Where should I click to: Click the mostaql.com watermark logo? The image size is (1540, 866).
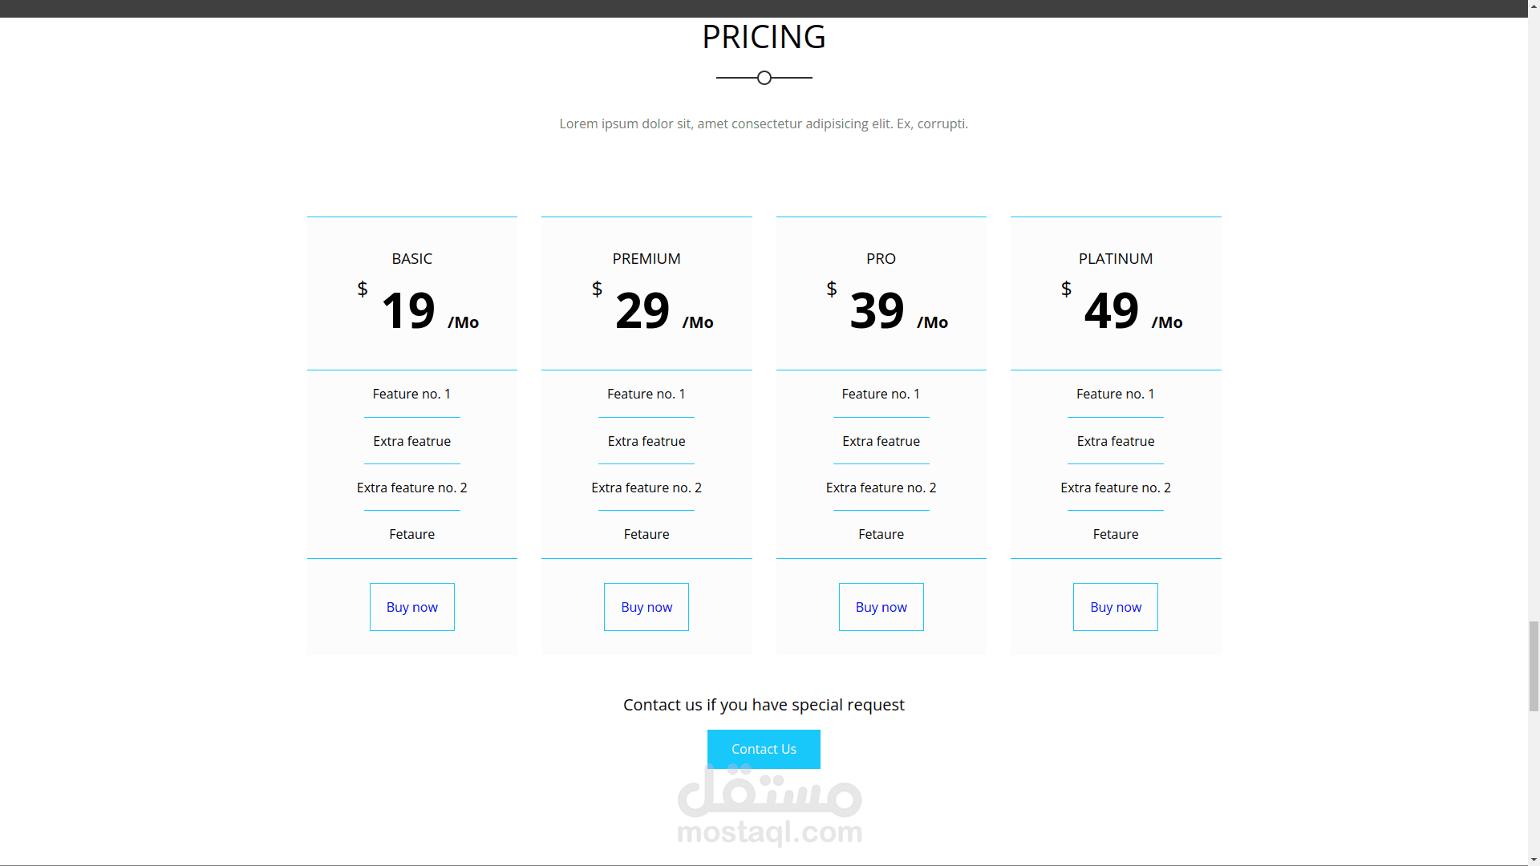point(769,806)
